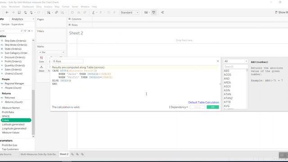This screenshot has height=162, width=288.
Task: Click the Highlight pen toolbar icon
Action: click(93, 13)
